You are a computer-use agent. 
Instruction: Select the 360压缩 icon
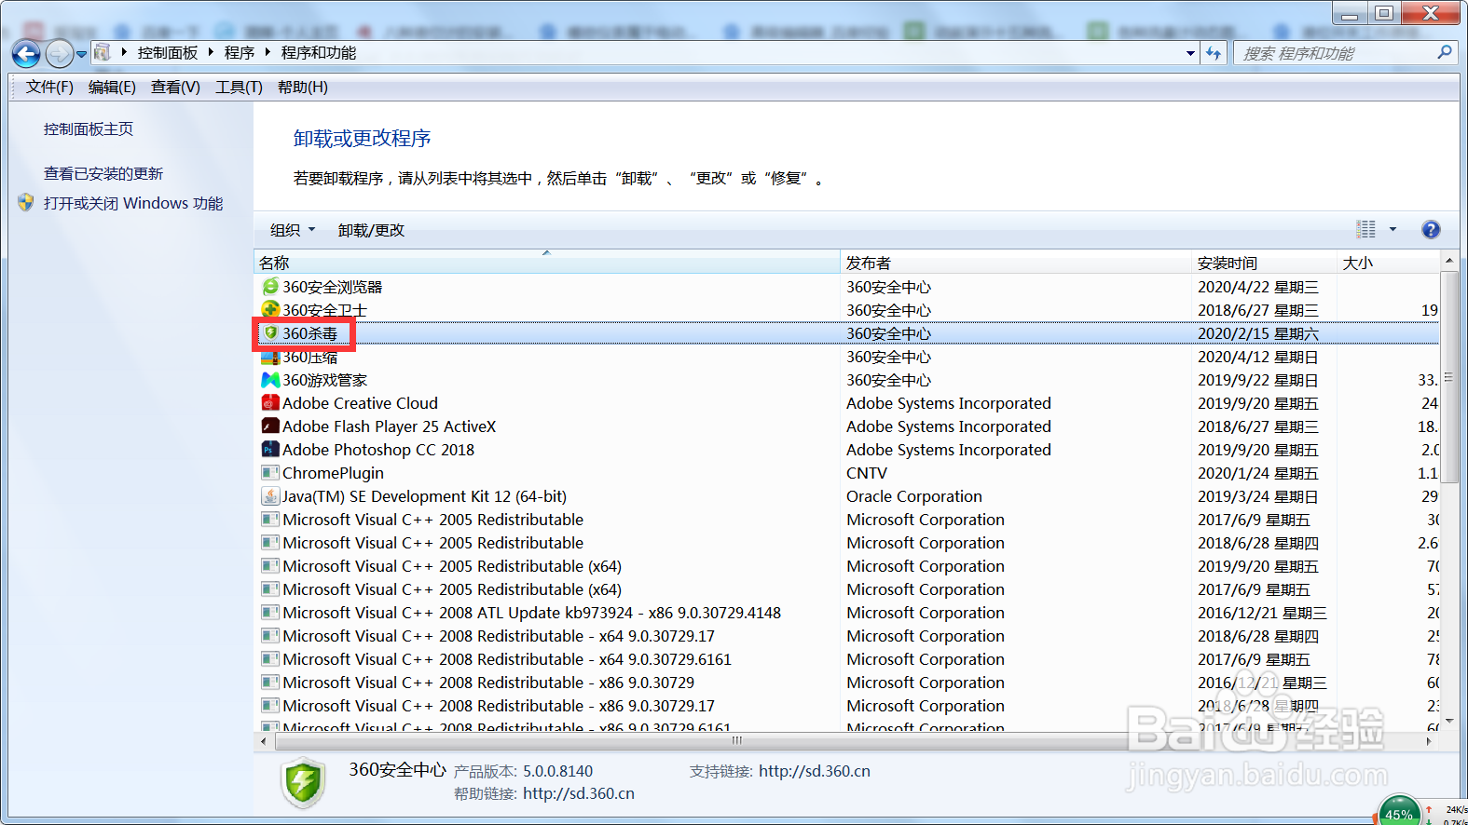click(x=270, y=357)
